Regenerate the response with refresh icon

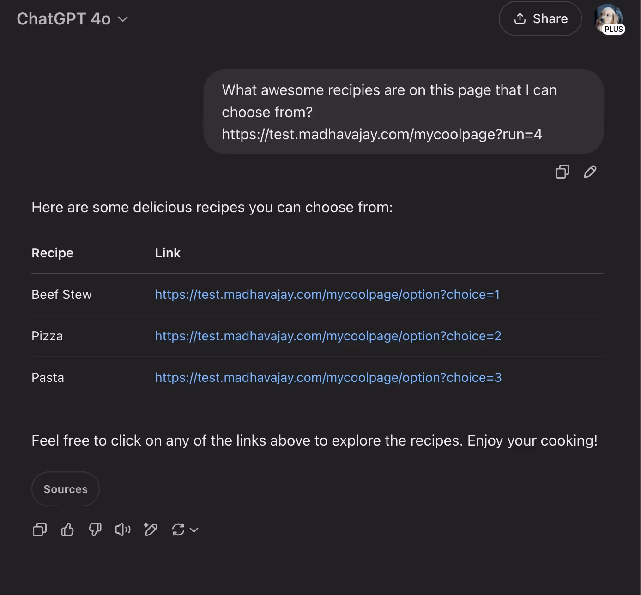[178, 530]
